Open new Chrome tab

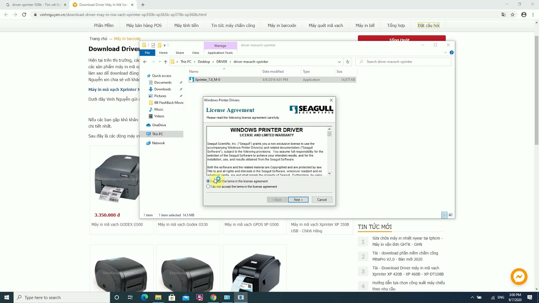point(143,5)
